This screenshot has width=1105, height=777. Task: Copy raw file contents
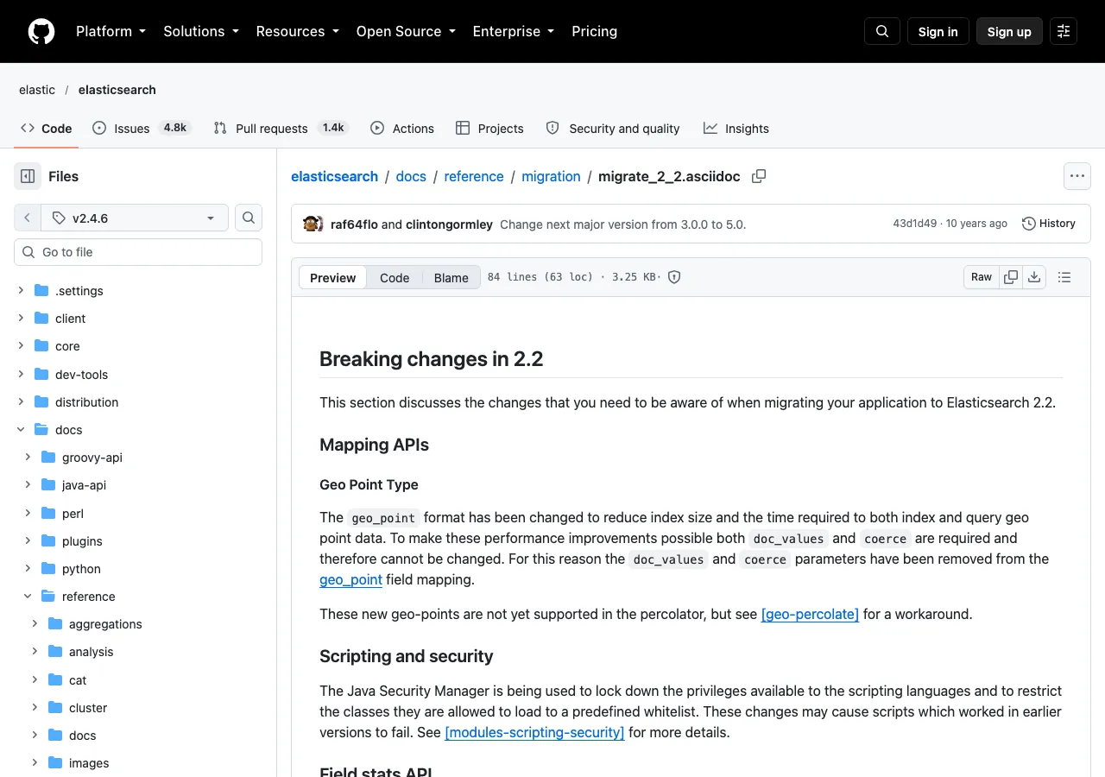click(x=1011, y=277)
